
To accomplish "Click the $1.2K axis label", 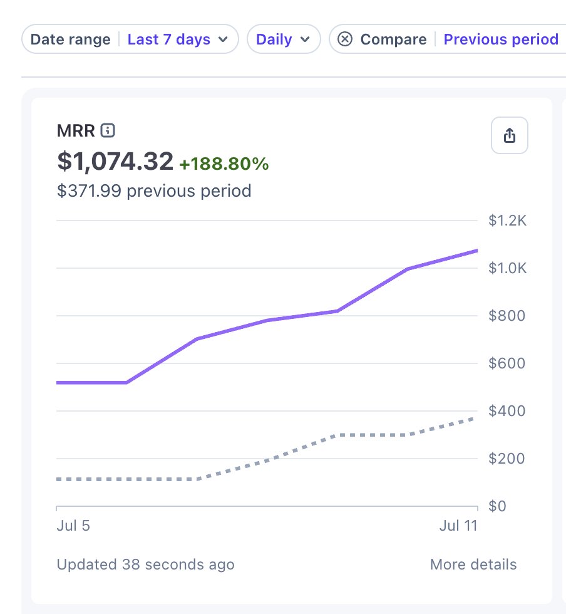I will 507,221.
